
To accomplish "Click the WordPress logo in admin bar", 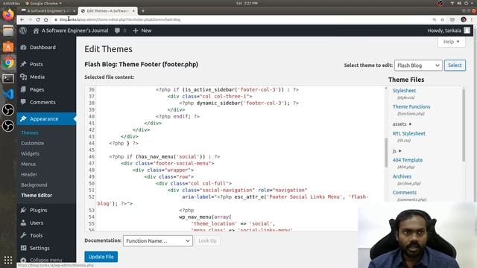I will [23, 31].
